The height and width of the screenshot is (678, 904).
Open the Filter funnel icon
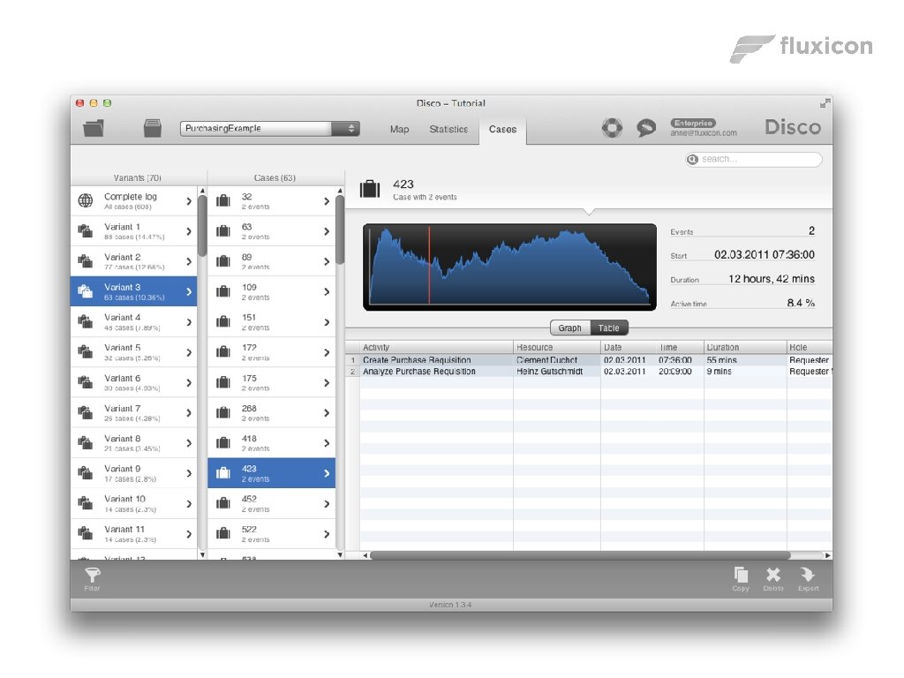[92, 574]
